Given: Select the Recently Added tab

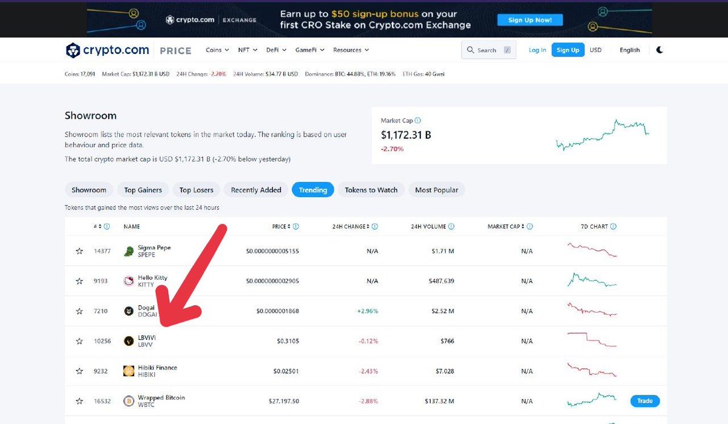Looking at the screenshot, I should pyautogui.click(x=256, y=190).
